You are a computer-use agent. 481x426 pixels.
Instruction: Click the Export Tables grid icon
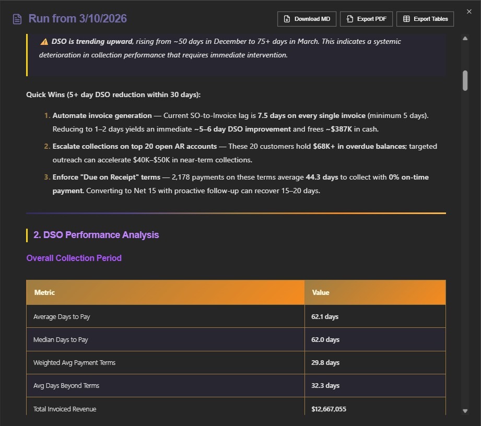pyautogui.click(x=408, y=19)
